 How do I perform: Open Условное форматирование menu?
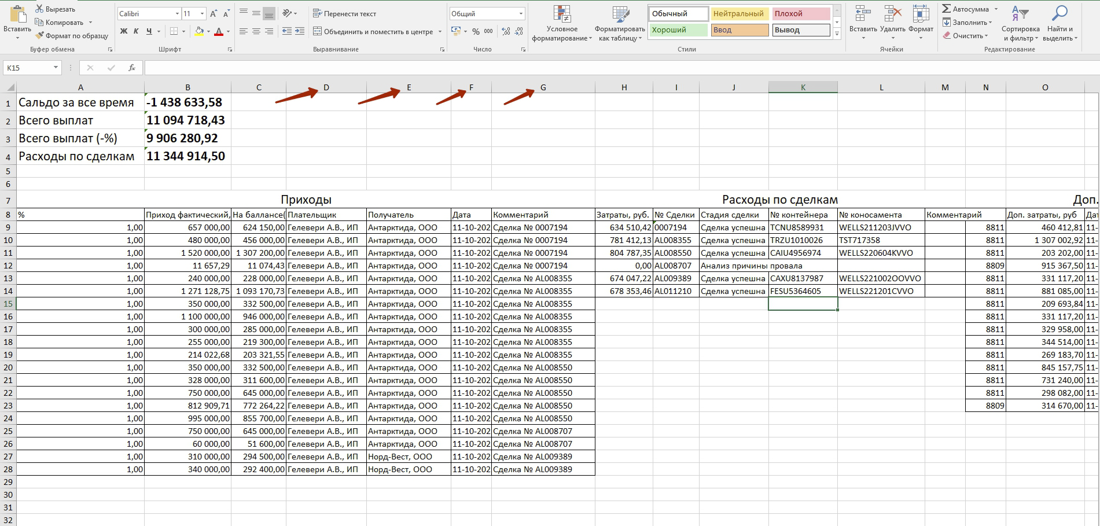coord(562,24)
